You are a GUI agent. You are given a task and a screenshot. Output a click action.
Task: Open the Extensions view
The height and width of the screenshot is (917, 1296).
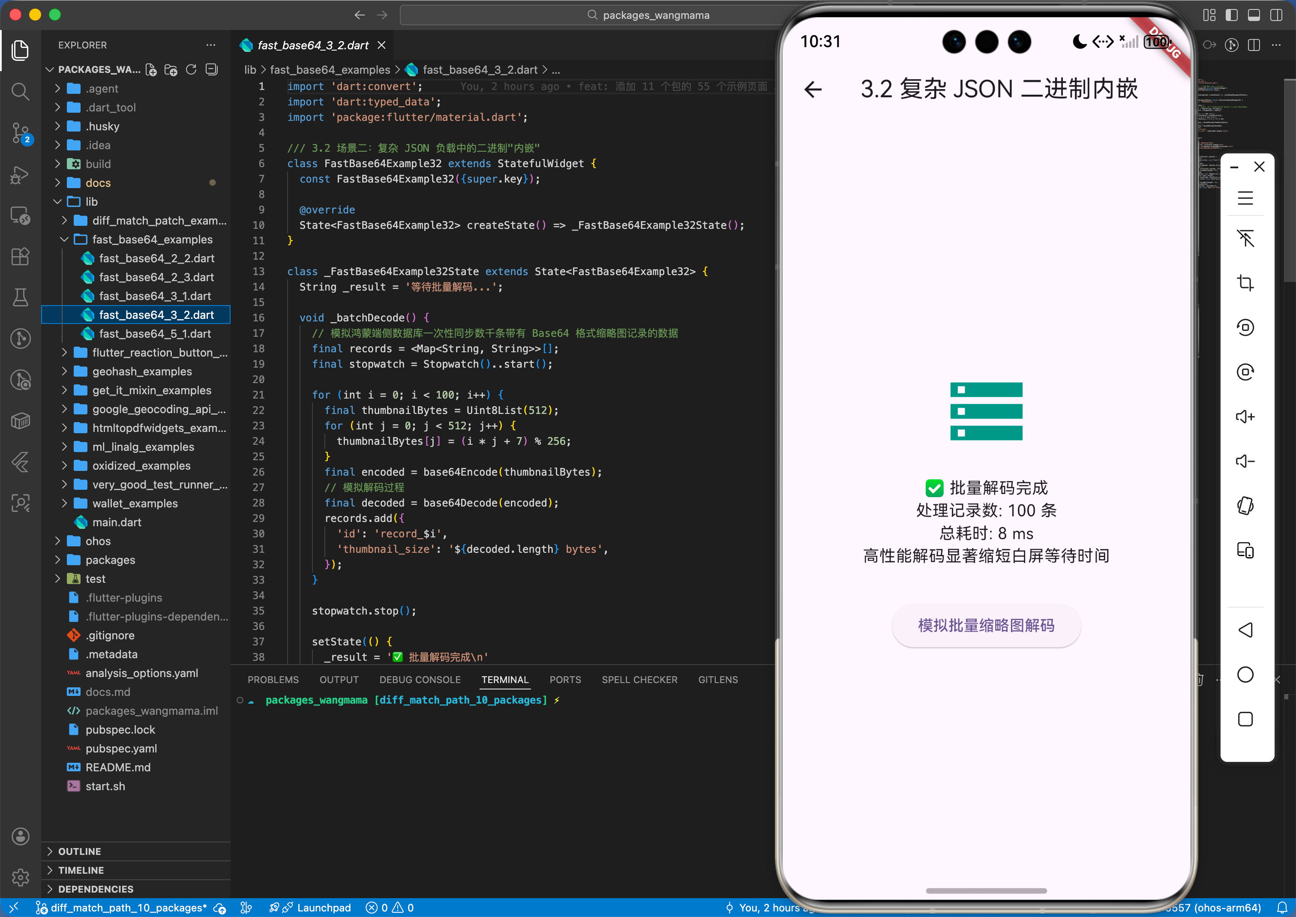click(20, 257)
